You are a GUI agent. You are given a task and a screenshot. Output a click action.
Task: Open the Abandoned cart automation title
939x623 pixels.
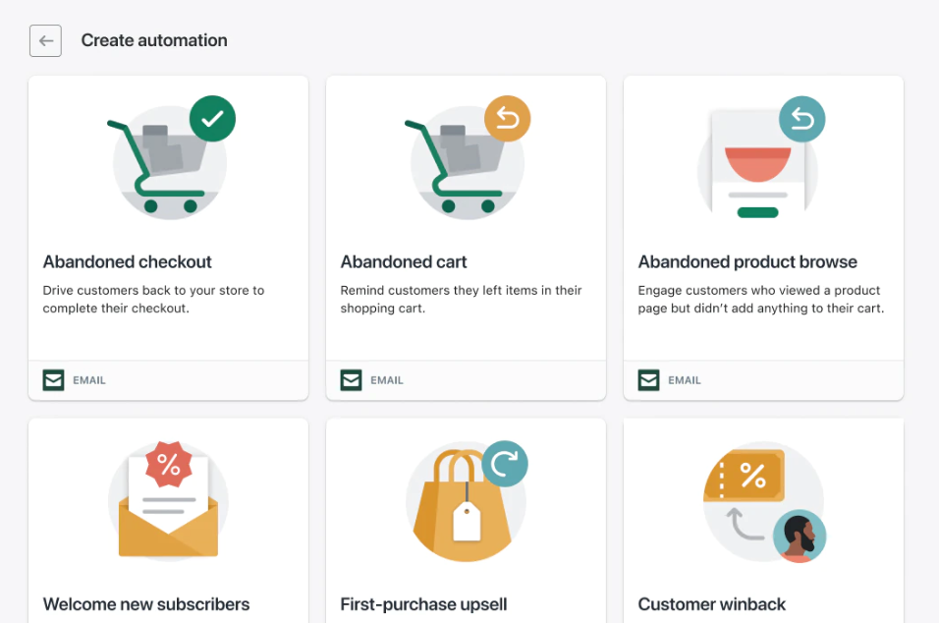point(404,262)
